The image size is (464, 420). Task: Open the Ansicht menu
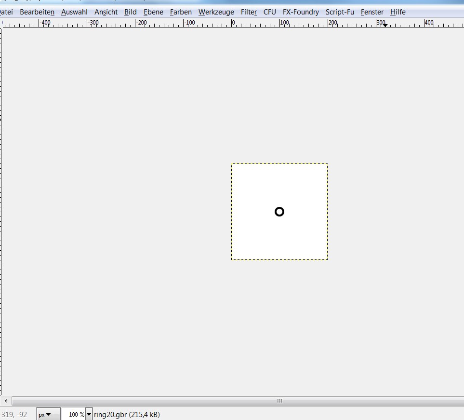tap(106, 12)
